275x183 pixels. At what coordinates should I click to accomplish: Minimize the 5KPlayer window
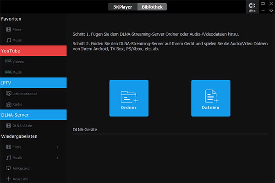coord(263,11)
